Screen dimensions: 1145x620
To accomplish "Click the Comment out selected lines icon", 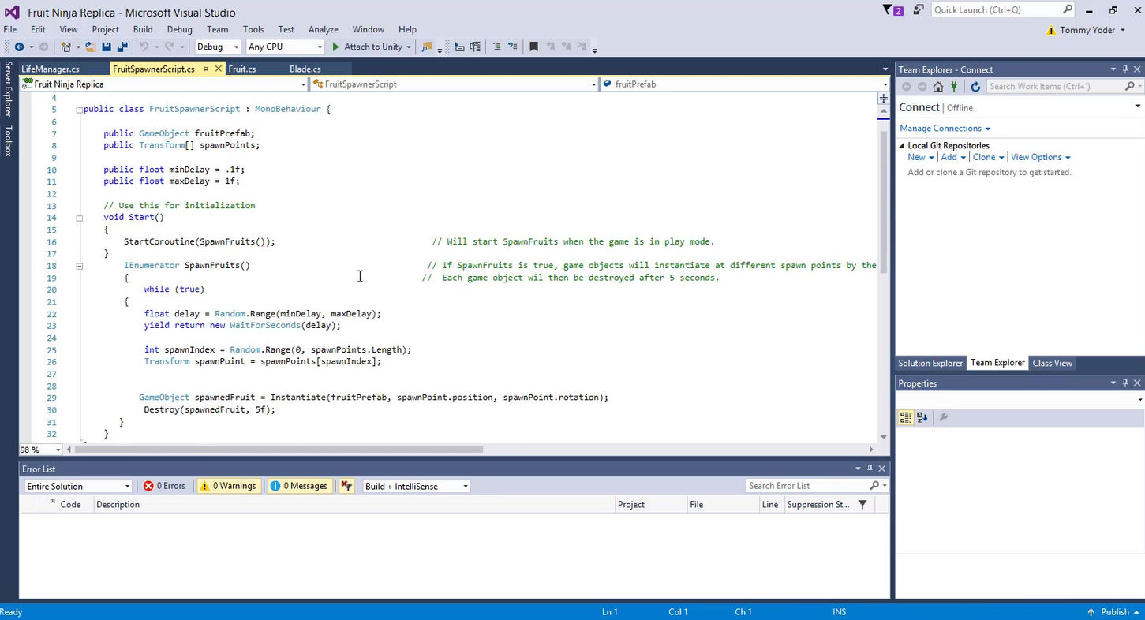I will point(496,47).
